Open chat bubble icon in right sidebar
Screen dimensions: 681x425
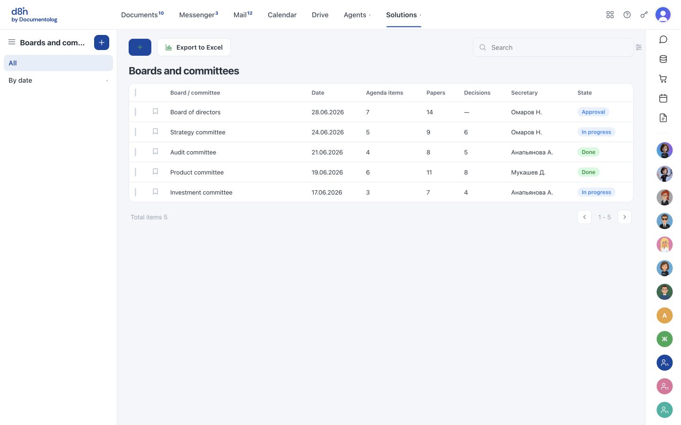coord(664,40)
